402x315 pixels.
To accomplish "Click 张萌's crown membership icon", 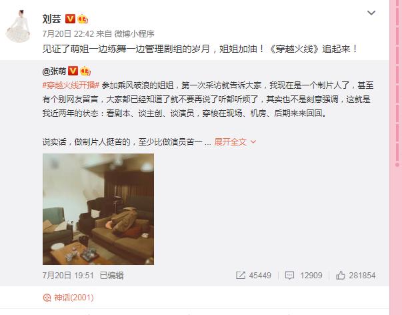I will pyautogui.click(x=85, y=71).
